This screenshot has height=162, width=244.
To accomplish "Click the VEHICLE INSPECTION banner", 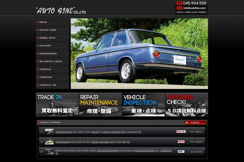I will coord(144,104).
